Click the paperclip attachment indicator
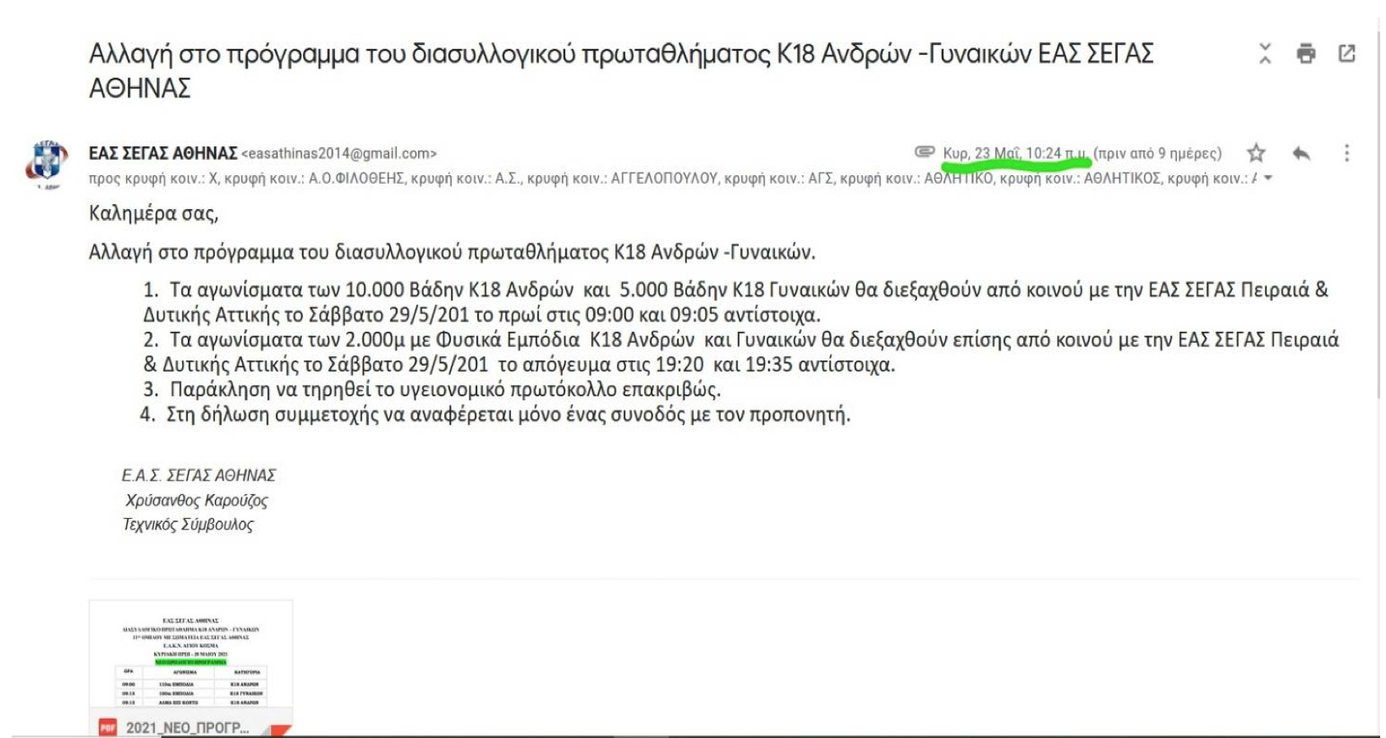Viewport: 1386px width, 738px height. 924,152
